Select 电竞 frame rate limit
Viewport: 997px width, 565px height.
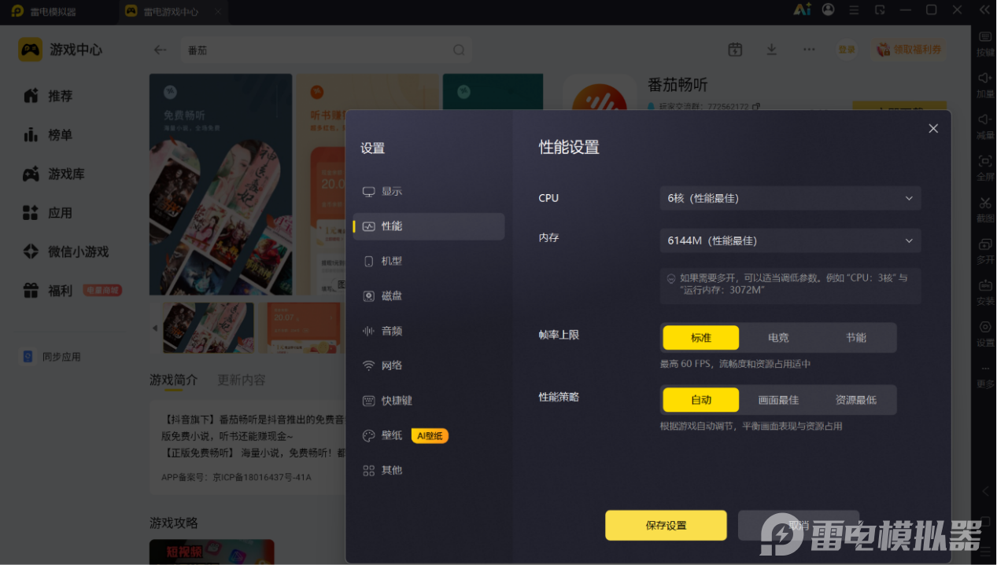point(778,337)
